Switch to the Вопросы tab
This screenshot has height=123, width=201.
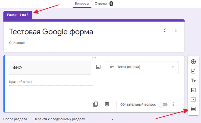[82, 4]
